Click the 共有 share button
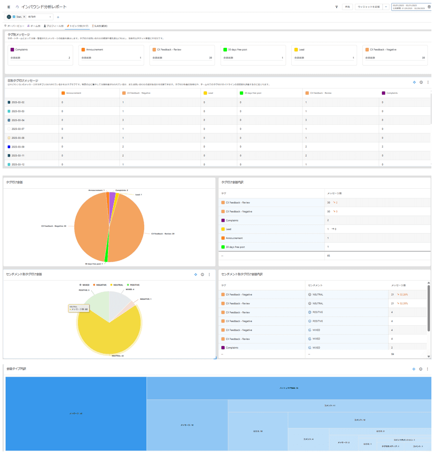437x459 pixels. point(347,7)
